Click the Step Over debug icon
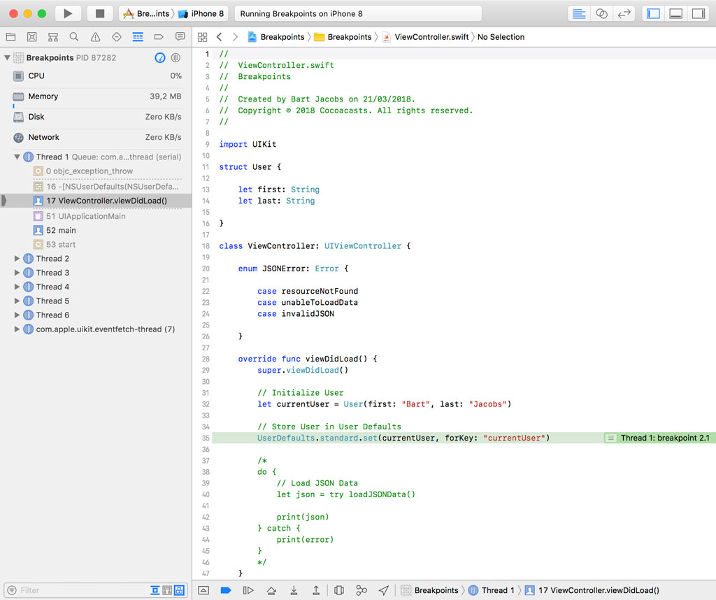 click(271, 590)
